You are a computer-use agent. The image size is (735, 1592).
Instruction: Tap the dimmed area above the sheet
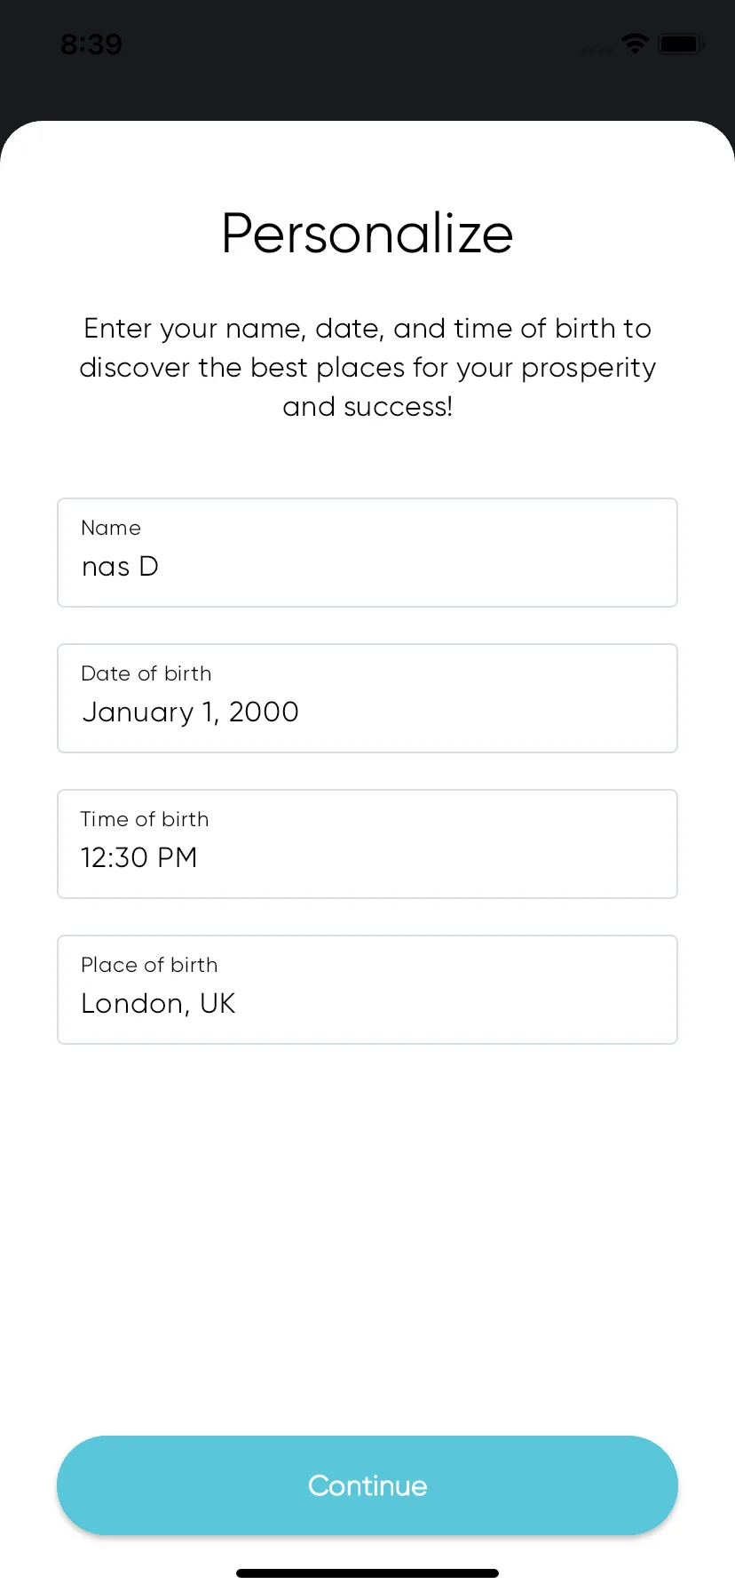click(x=367, y=84)
